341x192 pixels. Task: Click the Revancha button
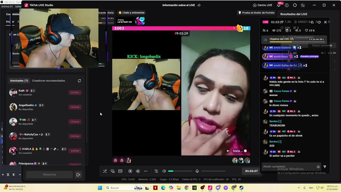(x=50, y=175)
